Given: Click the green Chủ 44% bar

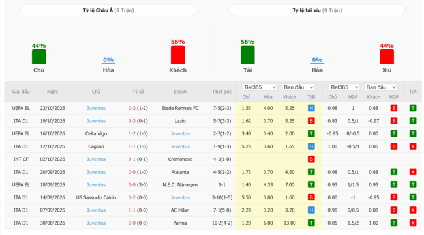Looking at the screenshot, I should click(x=39, y=57).
